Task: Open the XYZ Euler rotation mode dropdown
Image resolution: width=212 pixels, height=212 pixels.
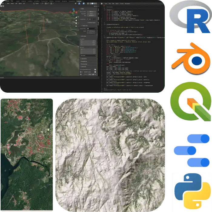Action: [x=88, y=55]
